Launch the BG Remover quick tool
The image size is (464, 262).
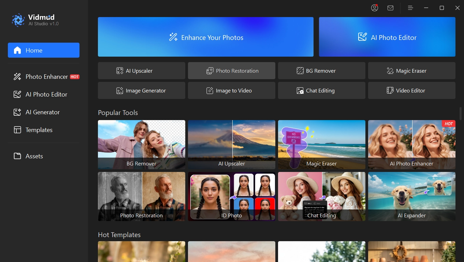pyautogui.click(x=322, y=71)
